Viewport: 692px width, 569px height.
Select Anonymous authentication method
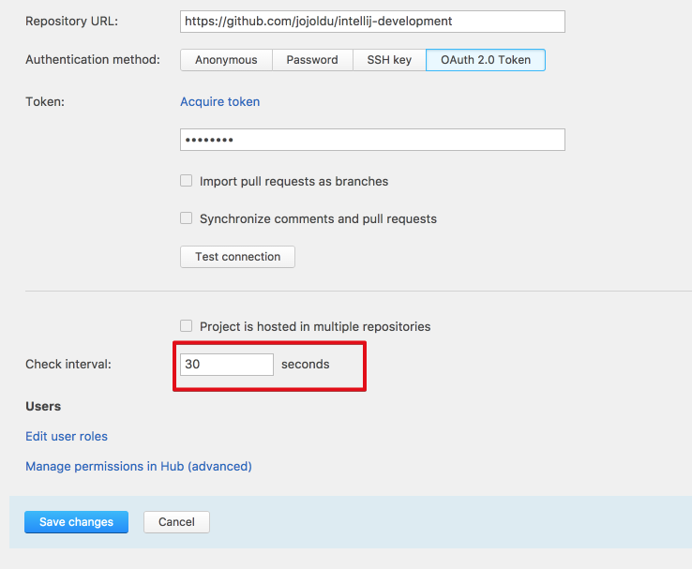point(226,60)
